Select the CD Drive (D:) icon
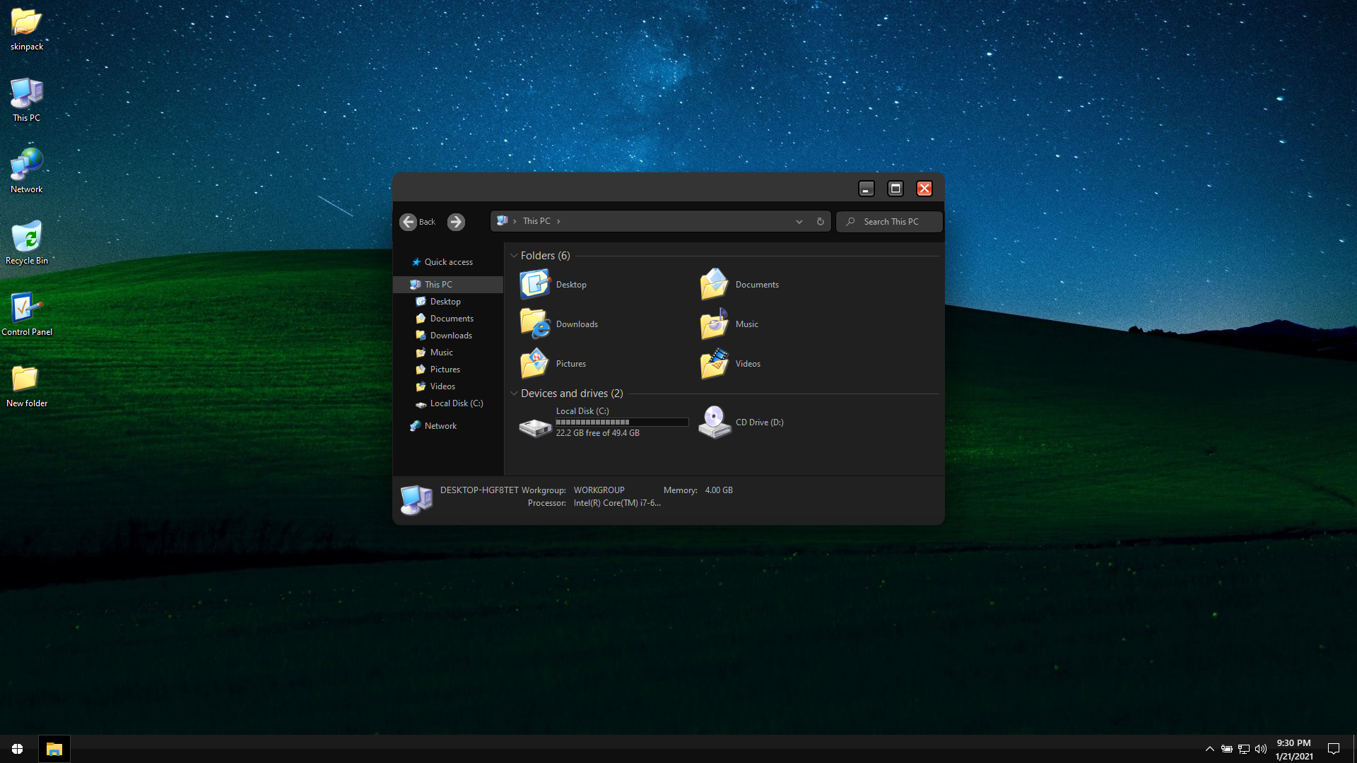 [715, 422]
